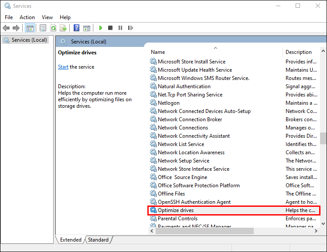Screen dimensions: 327x252
Task: Click the Refresh toolbar icon
Action: tap(53, 28)
